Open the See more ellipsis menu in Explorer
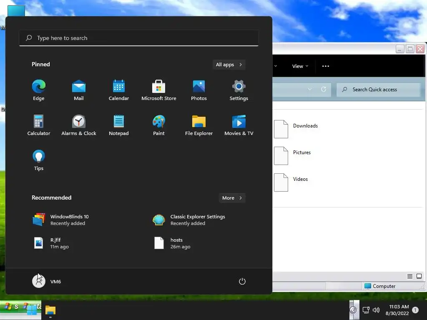 tap(325, 66)
